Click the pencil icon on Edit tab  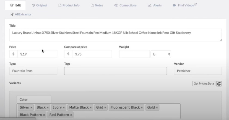pos(12,6)
